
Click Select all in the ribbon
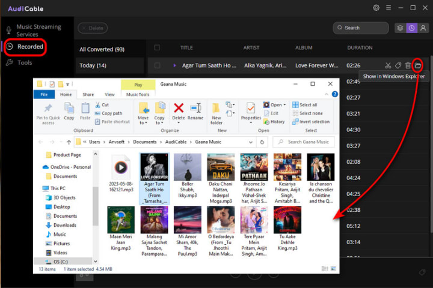coord(305,105)
